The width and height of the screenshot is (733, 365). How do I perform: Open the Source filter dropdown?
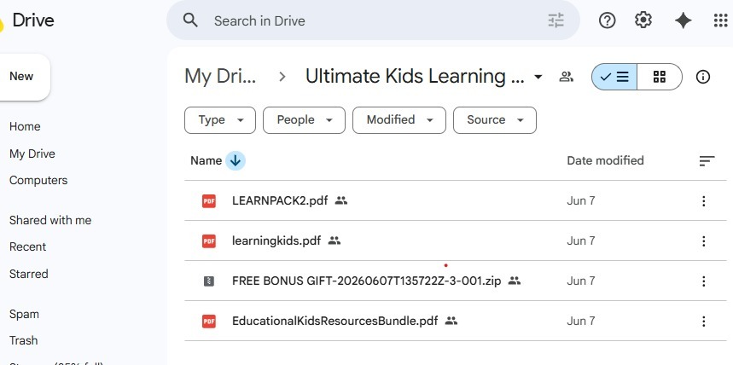495,120
